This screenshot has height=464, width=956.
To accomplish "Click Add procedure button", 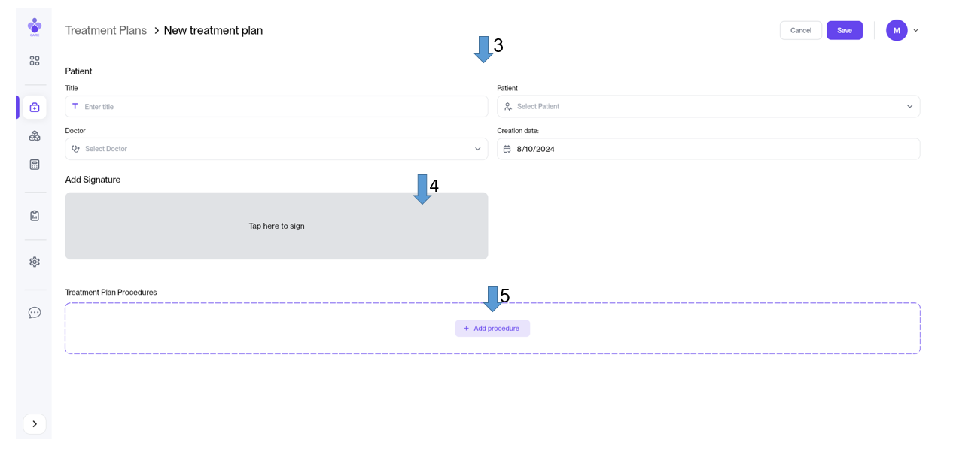I will pyautogui.click(x=492, y=329).
